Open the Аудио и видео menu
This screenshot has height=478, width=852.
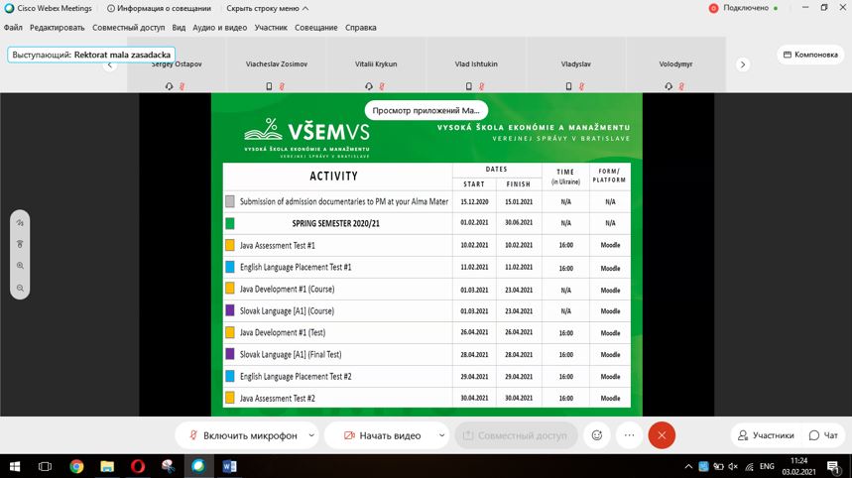[x=220, y=28]
